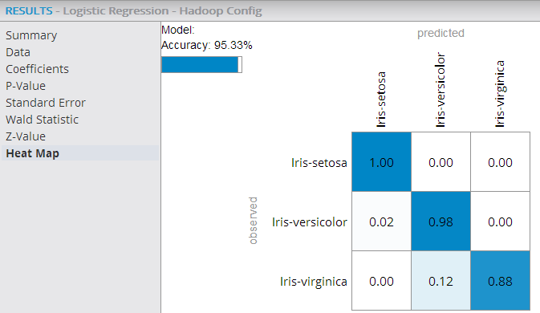Open the Wald Statistic section
540x313 pixels.
(x=42, y=120)
